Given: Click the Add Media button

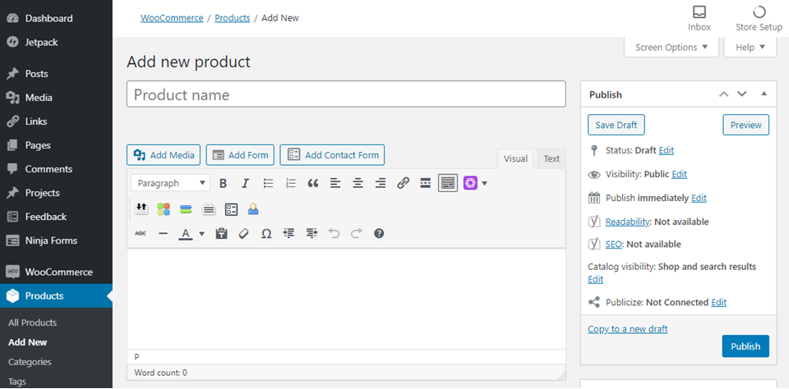Looking at the screenshot, I should (x=164, y=155).
